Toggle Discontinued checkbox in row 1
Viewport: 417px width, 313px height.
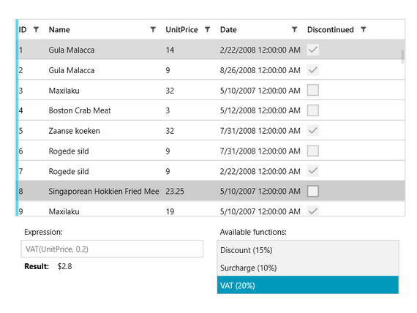pos(313,50)
